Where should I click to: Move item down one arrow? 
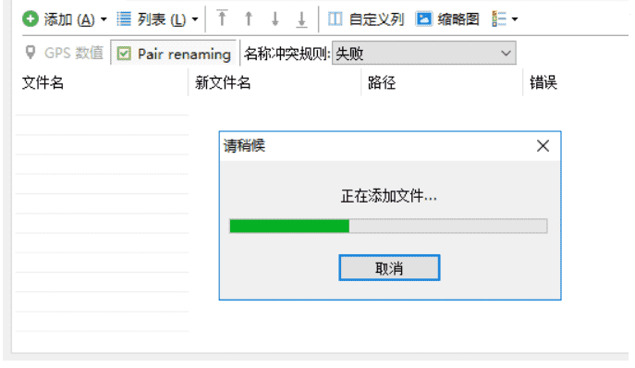(x=275, y=18)
